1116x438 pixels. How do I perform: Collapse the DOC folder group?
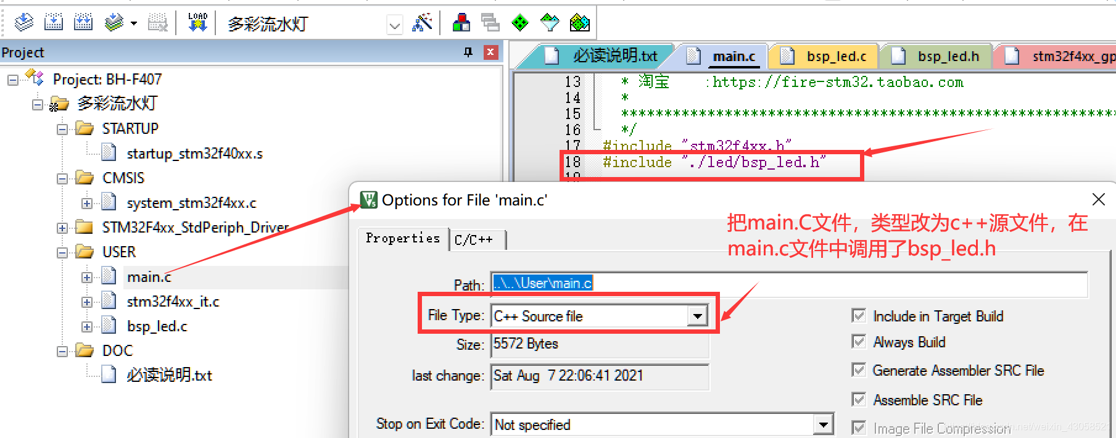pos(62,351)
